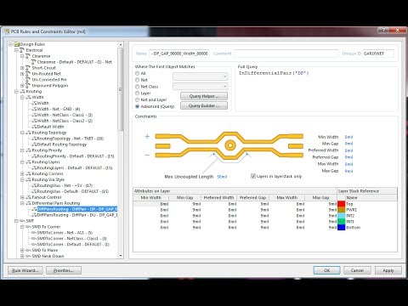
Task: Select SMDToCorner - Net - A11 rule
Action: point(65,233)
